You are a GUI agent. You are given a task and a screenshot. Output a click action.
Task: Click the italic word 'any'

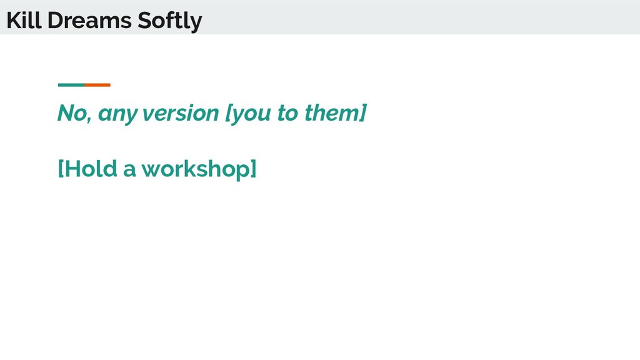point(117,115)
